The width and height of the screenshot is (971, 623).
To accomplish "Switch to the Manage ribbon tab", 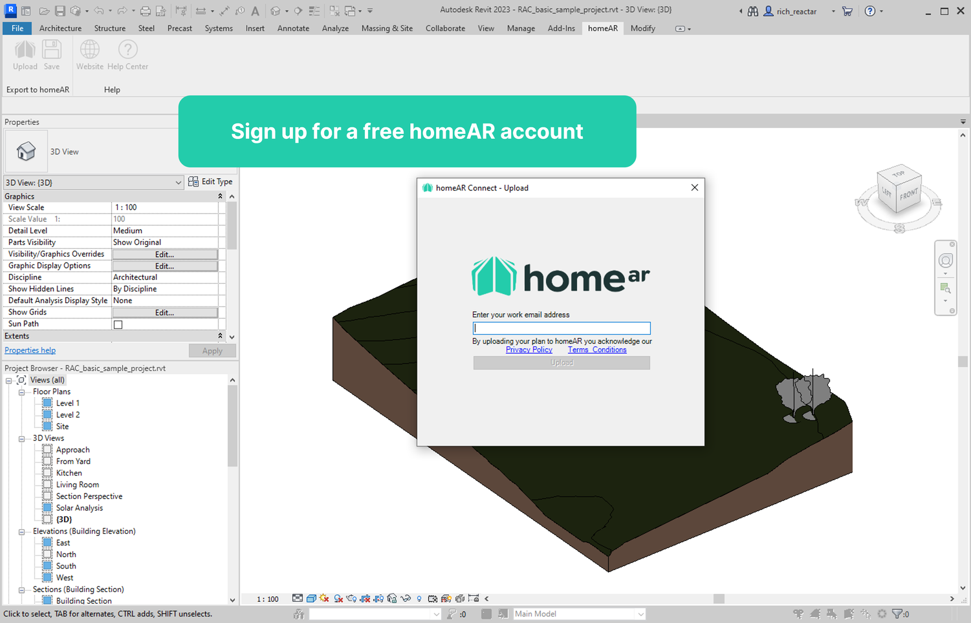I will [x=521, y=28].
